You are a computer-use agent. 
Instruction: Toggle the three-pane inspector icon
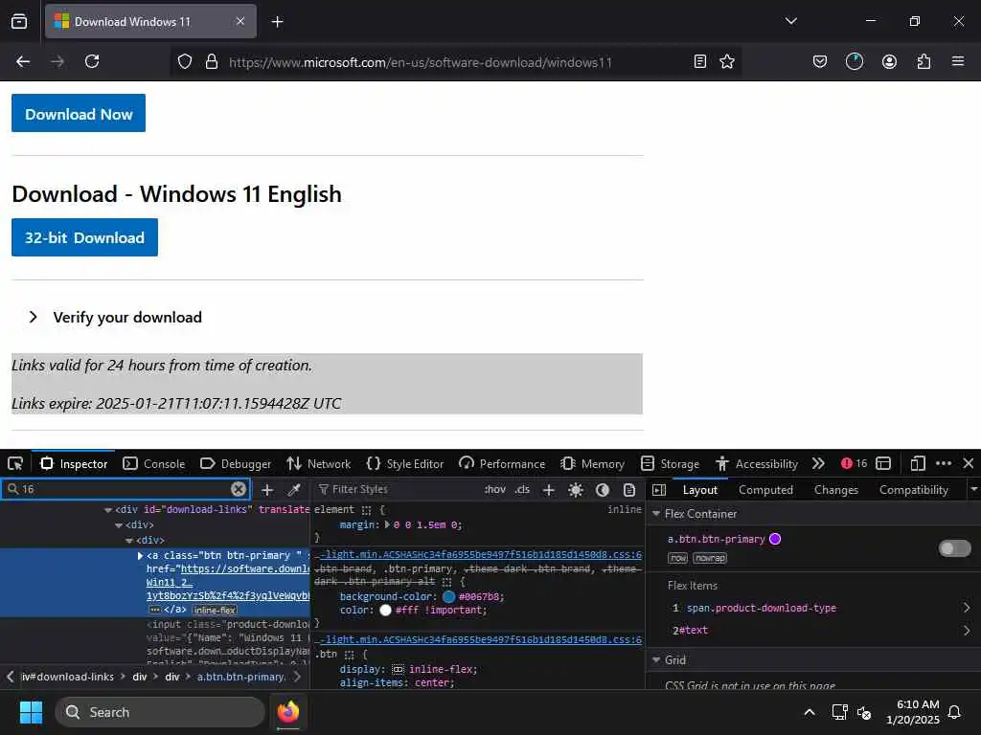[659, 490]
